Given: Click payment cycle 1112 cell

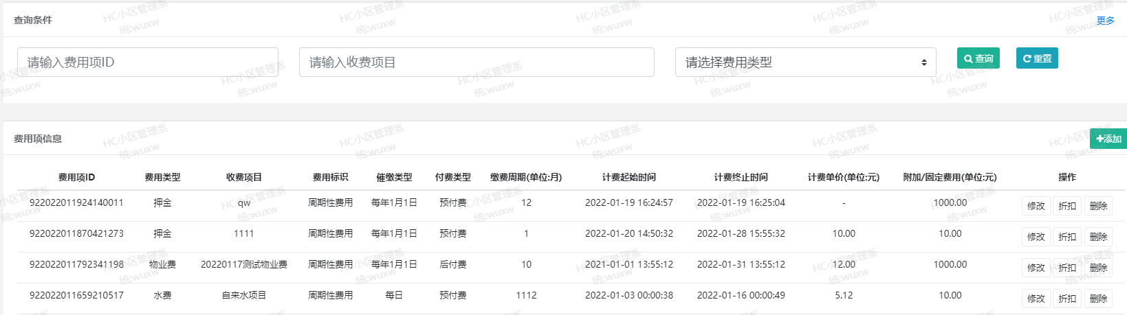Looking at the screenshot, I should pyautogui.click(x=526, y=295).
